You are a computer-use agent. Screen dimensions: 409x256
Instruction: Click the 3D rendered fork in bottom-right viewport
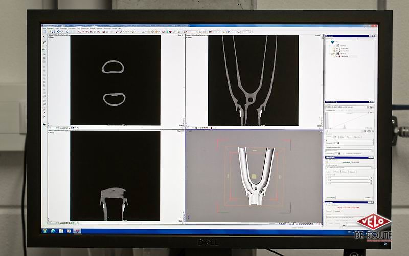(256, 176)
